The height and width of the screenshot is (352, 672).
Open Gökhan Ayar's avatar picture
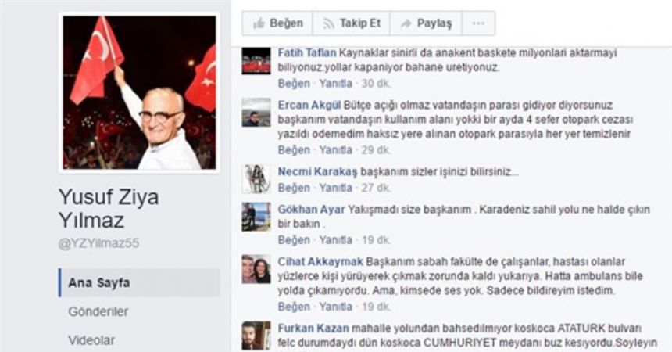pyautogui.click(x=256, y=217)
